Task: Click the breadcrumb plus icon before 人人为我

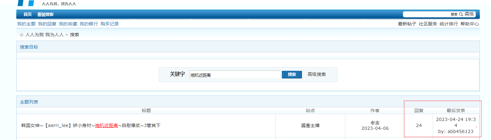Action: pos(21,35)
